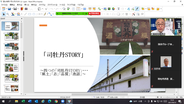Viewport: 184px width, 104px height.
Task: Click the Display Grid icon
Action: pyautogui.click(x=74, y=9)
